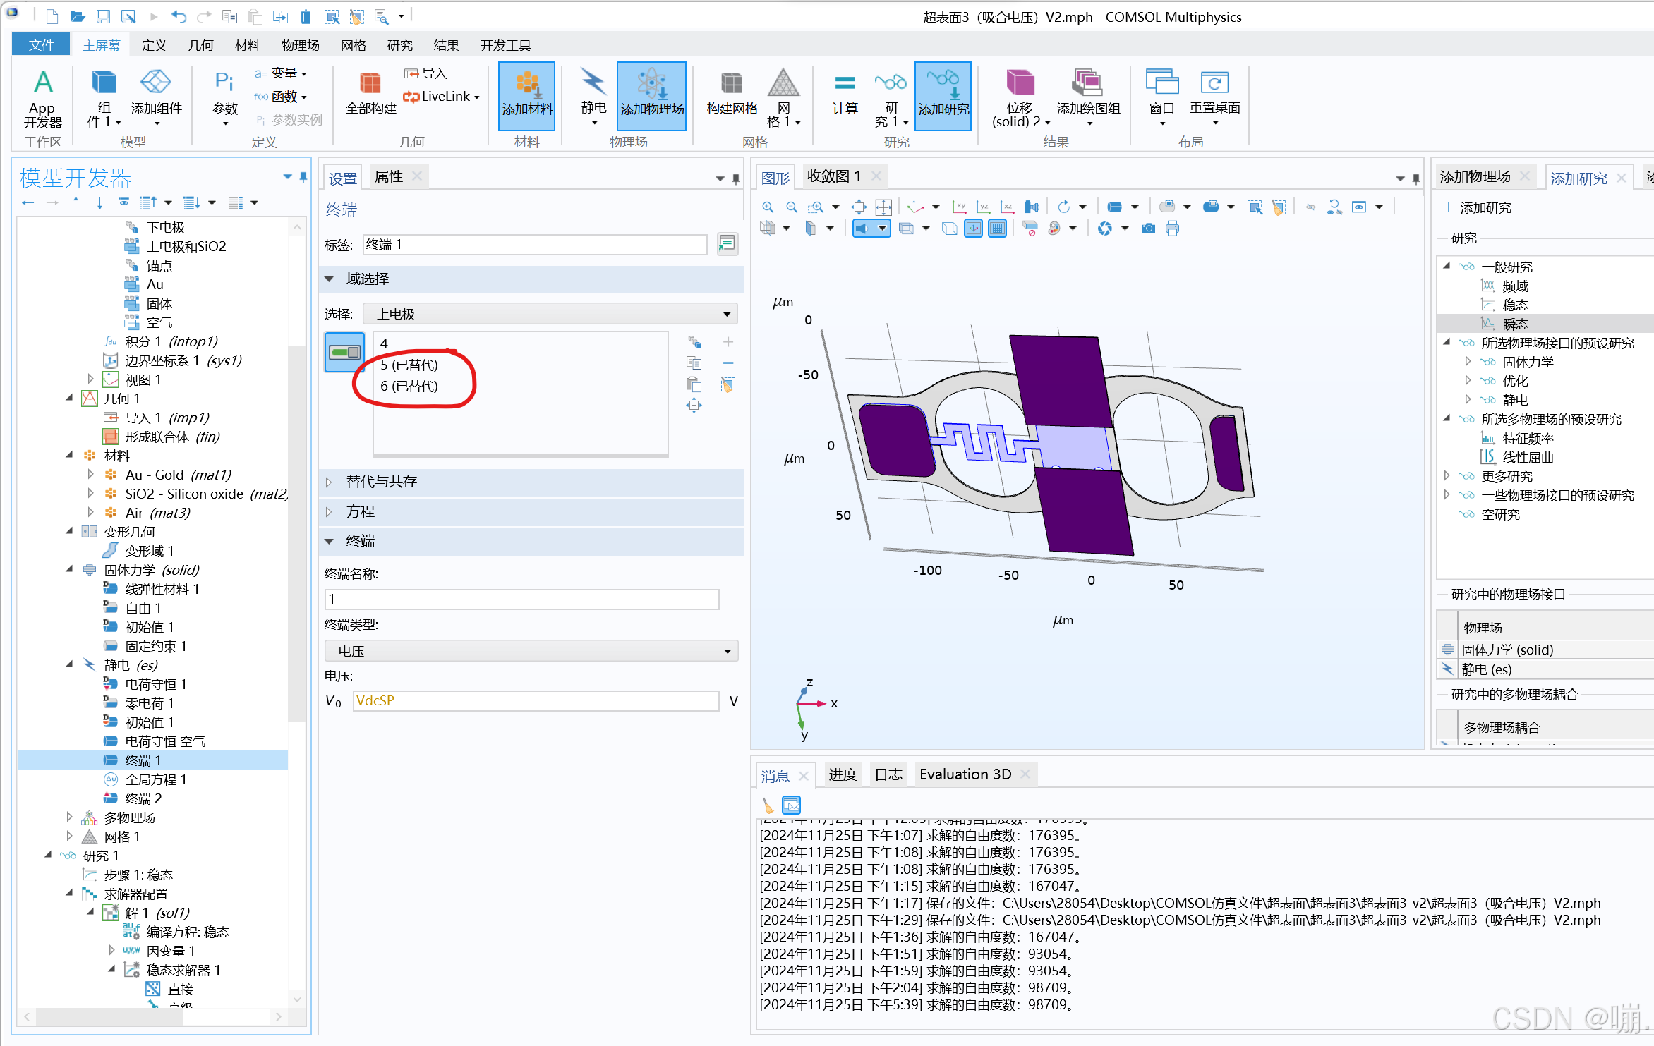This screenshot has height=1046, width=1654.
Task: Open the 物理场 ribbon tab
Action: [x=300, y=46]
